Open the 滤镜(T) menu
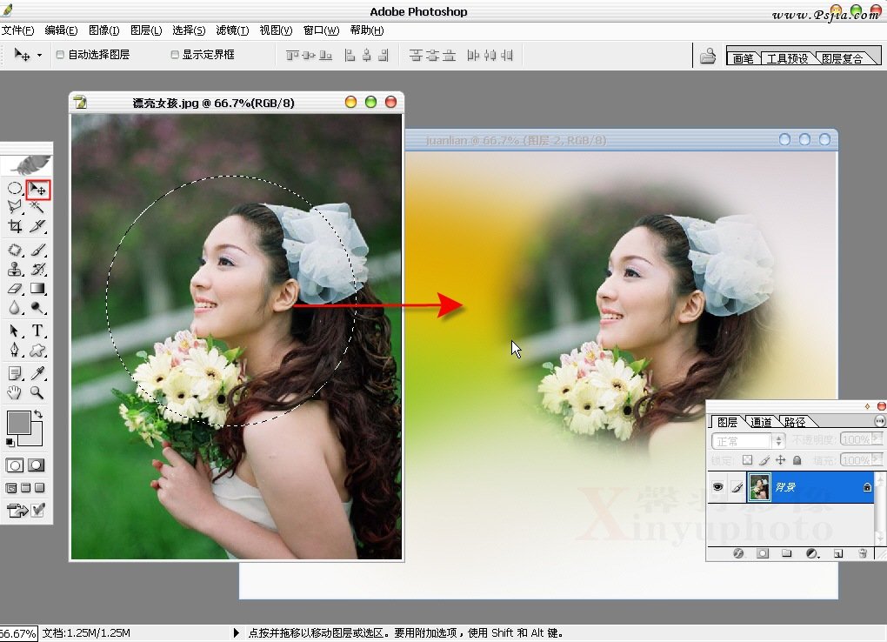The height and width of the screenshot is (642, 887). [231, 30]
